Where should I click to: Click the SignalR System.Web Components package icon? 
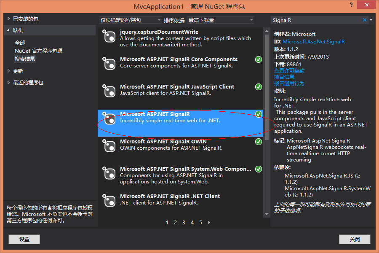coord(109,173)
